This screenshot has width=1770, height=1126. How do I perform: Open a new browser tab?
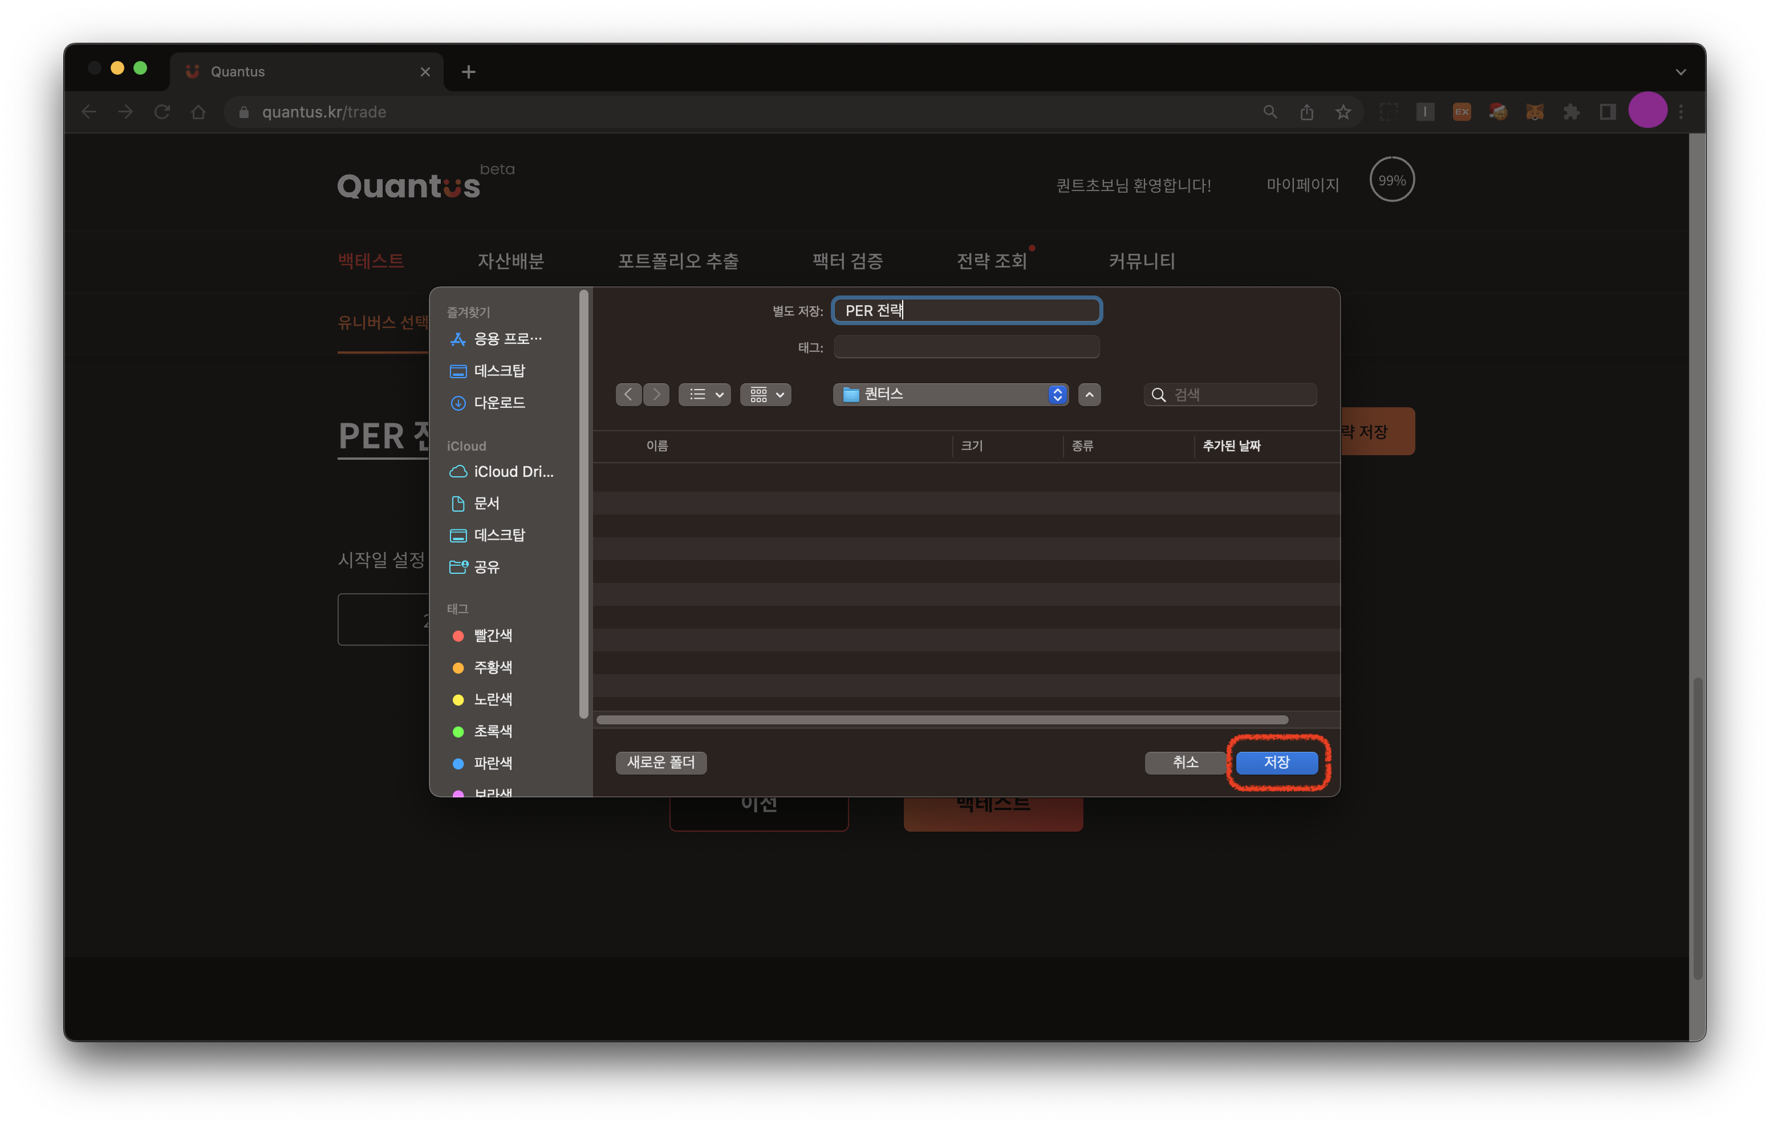(468, 71)
